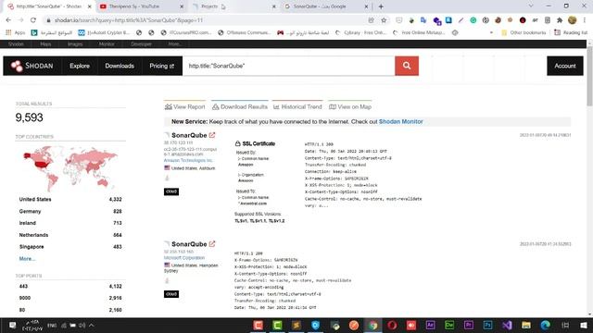Click View on Map
Image resolution: width=593 pixels, height=333 pixels.
[350, 107]
